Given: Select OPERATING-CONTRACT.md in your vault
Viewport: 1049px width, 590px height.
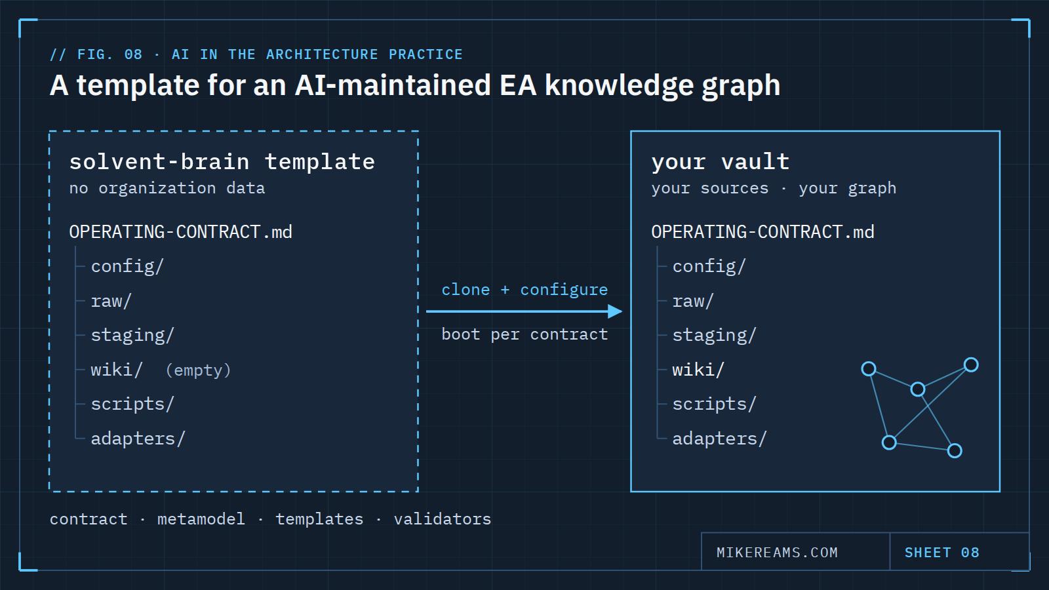Looking at the screenshot, I should (762, 232).
